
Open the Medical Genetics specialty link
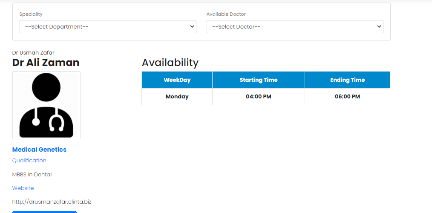click(x=39, y=150)
